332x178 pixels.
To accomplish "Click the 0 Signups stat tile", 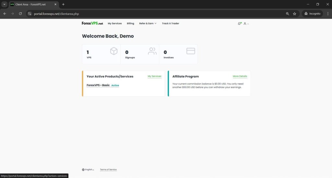I will click(140, 54).
